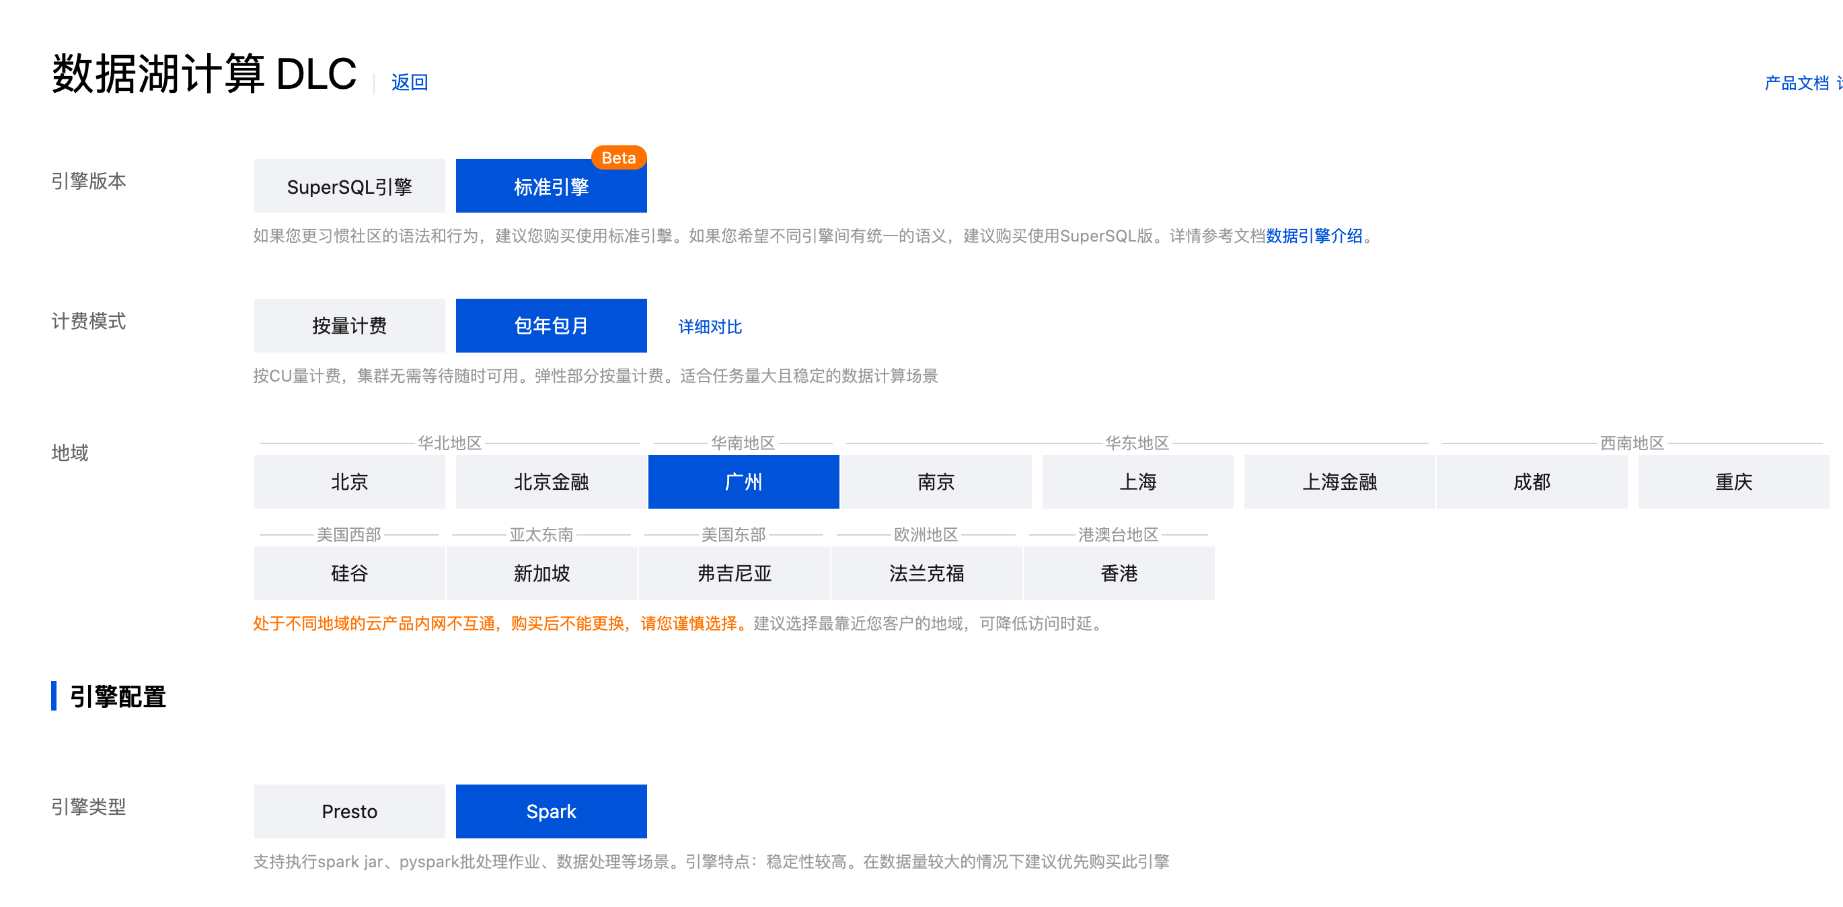
Task: Choose 上海金融 as the region
Action: [1339, 482]
